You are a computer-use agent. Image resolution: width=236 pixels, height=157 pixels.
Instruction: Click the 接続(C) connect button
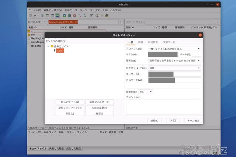click(x=155, y=121)
